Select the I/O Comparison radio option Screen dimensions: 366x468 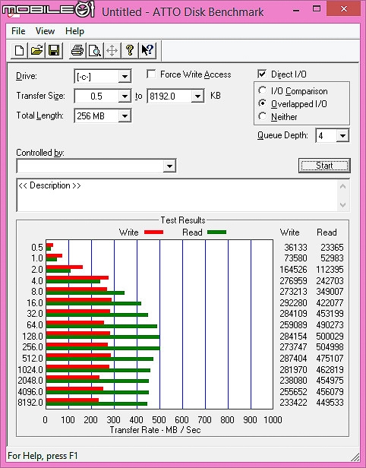point(262,90)
